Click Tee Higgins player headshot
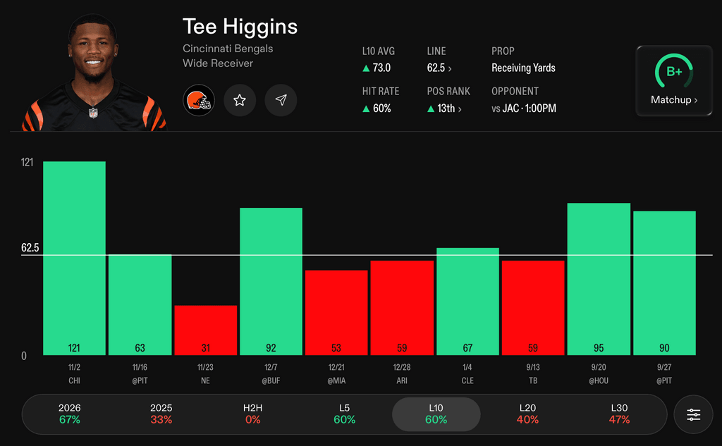Viewport: 722px width, 446px height. tap(94, 73)
